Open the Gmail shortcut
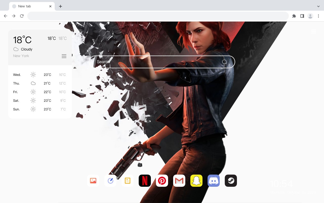 pos(179,181)
